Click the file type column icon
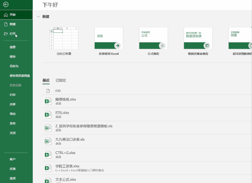252x183 pixels. [x=48, y=91]
